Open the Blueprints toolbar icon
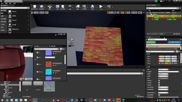 click(78, 7)
